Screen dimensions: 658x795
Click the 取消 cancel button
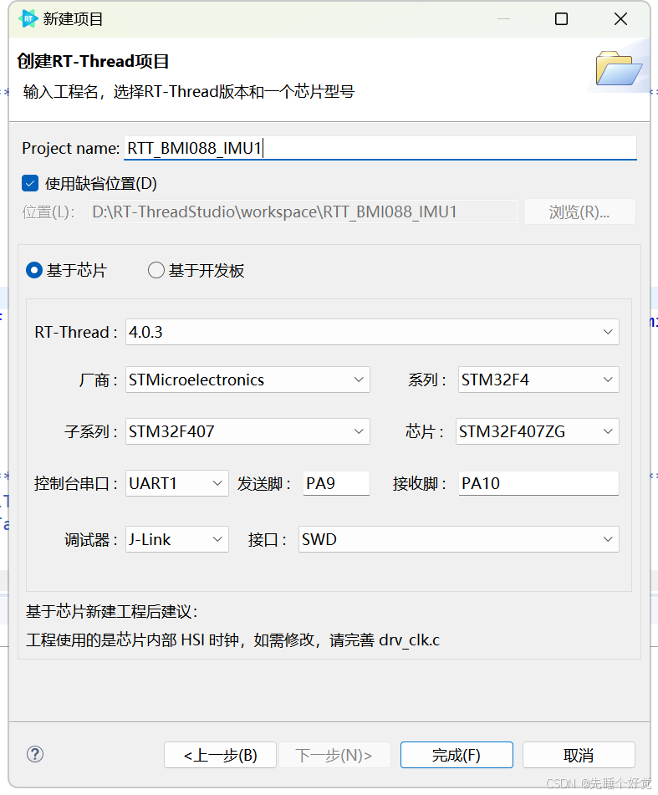click(579, 755)
